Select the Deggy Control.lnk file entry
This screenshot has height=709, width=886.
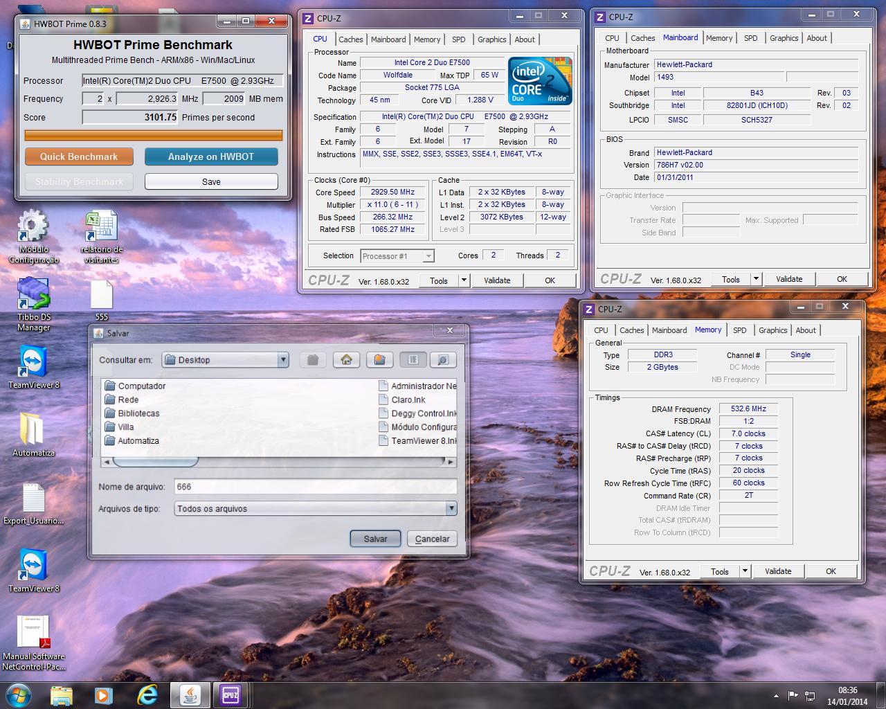[x=417, y=413]
